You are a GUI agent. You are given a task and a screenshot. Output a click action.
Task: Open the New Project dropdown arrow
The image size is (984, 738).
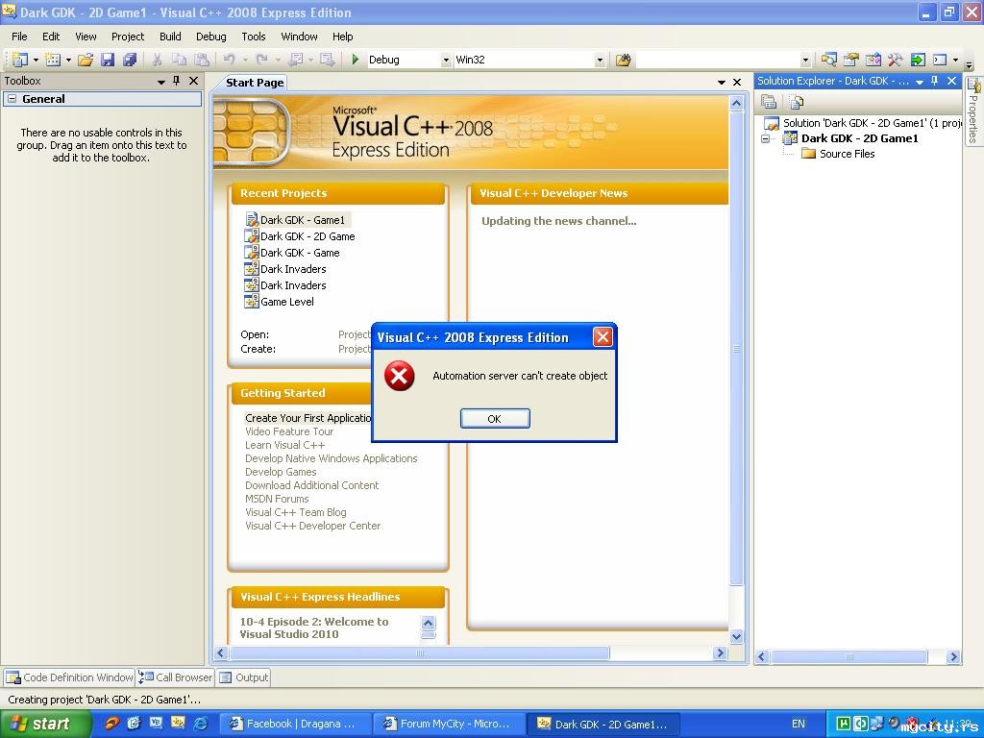tap(36, 60)
